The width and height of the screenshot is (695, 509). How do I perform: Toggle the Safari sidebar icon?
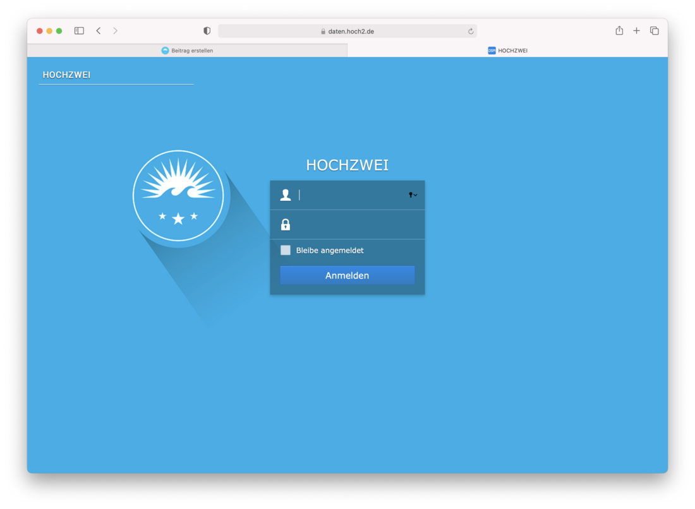point(79,31)
